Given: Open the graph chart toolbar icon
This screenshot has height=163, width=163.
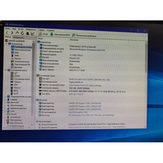Looking at the screenshot, I should [33, 33].
